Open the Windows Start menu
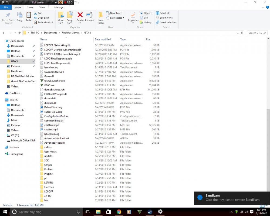 5,212
